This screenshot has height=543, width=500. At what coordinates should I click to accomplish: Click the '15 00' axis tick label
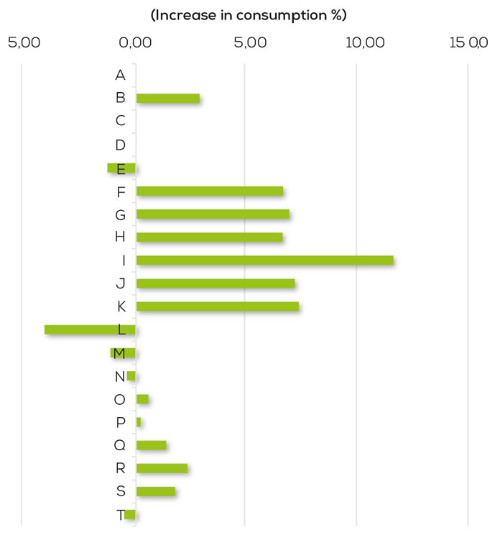[468, 42]
